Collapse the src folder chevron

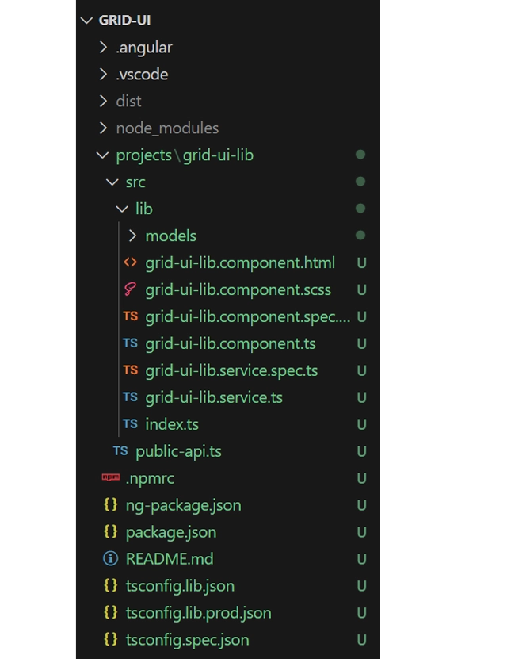(x=112, y=182)
